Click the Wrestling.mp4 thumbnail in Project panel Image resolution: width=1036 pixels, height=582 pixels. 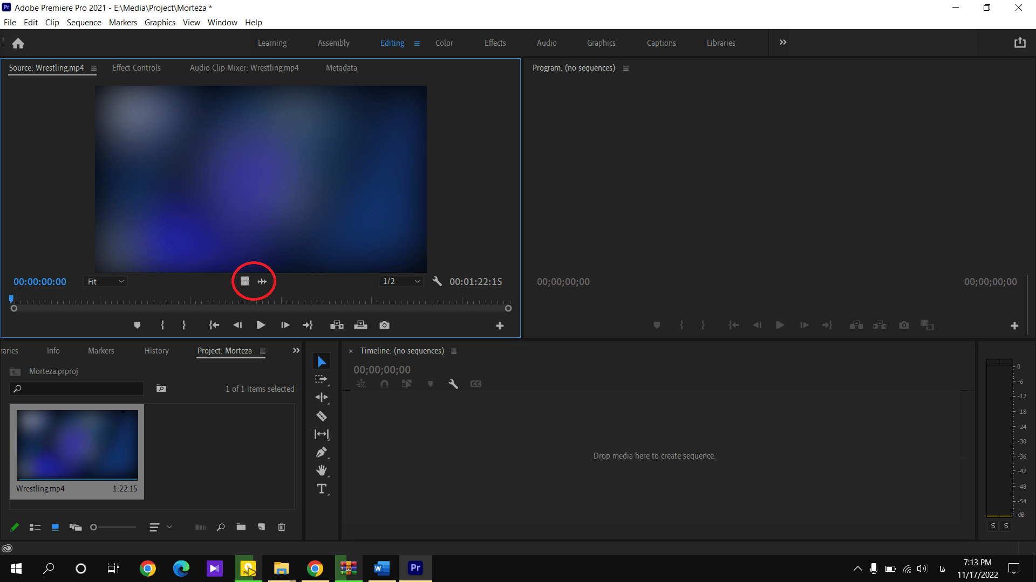coord(77,444)
